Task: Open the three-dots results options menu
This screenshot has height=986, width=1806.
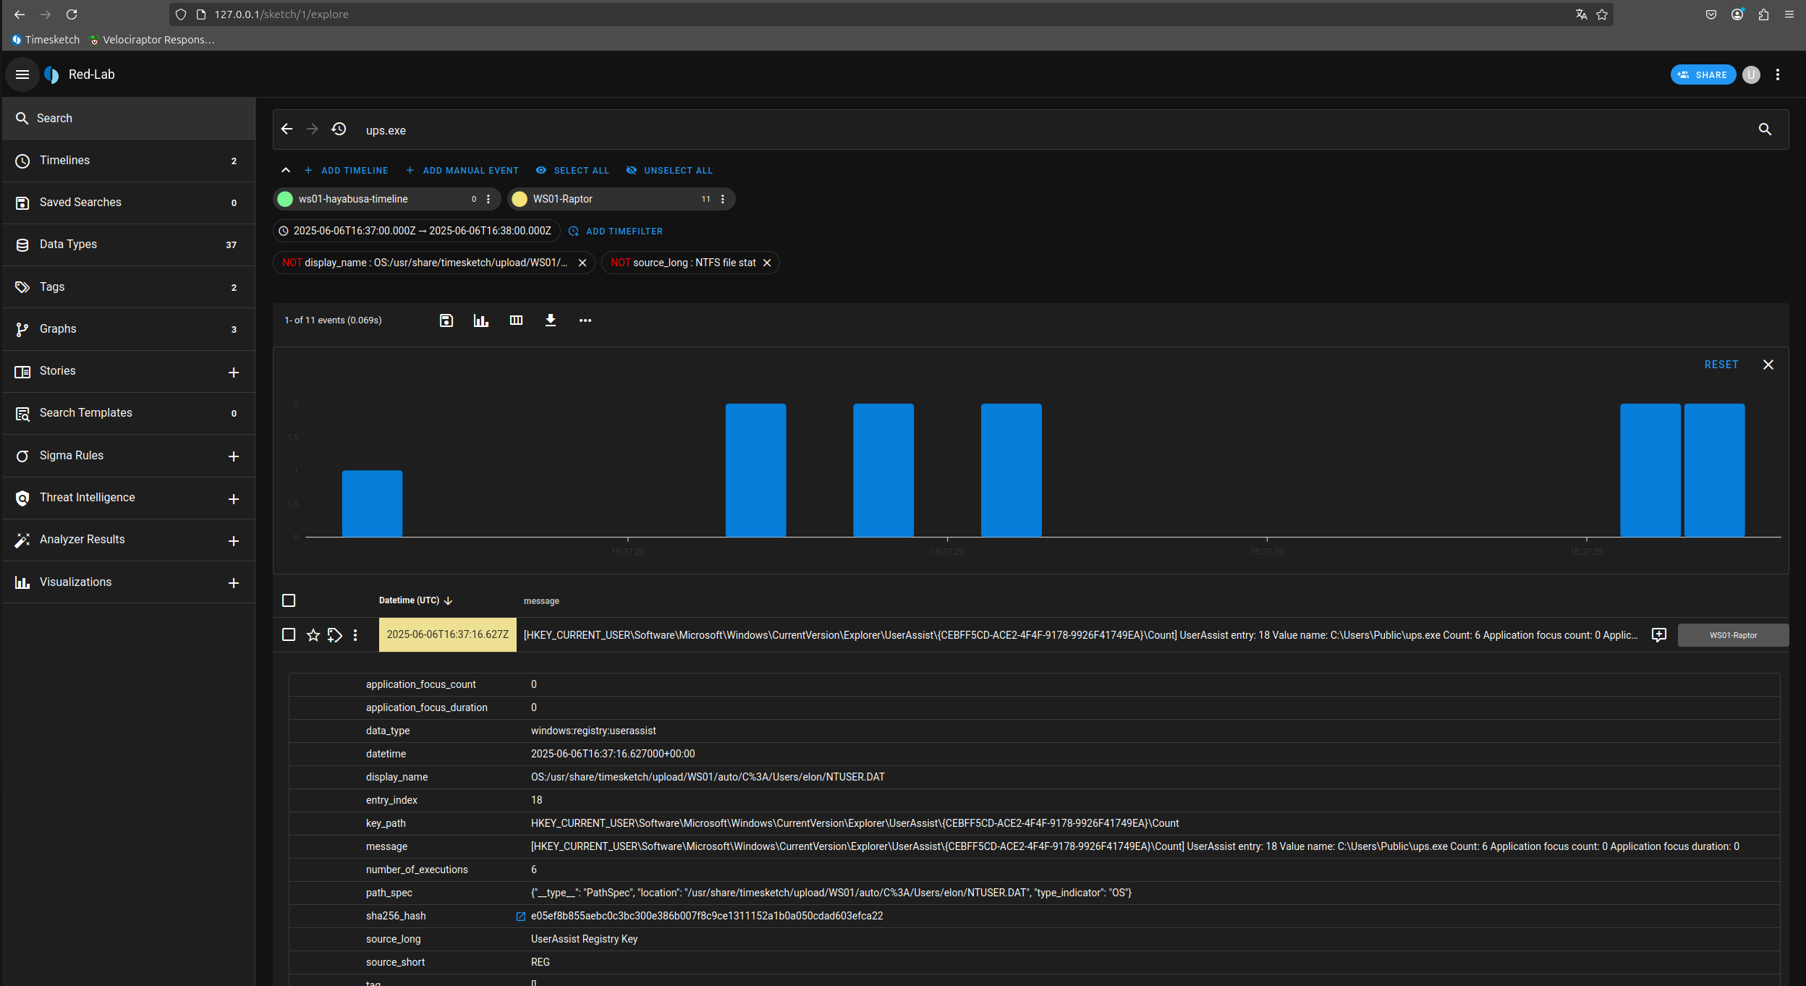Action: tap(585, 320)
